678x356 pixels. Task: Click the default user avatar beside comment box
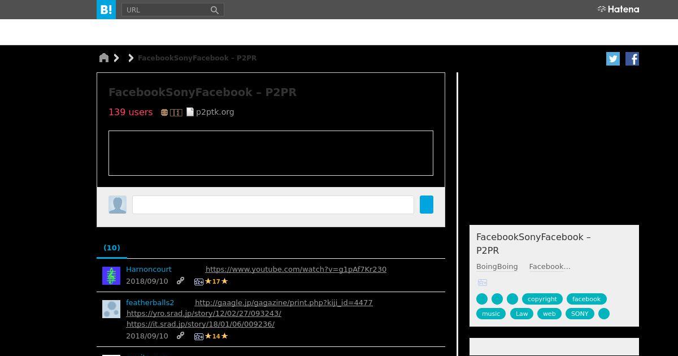[x=118, y=205]
